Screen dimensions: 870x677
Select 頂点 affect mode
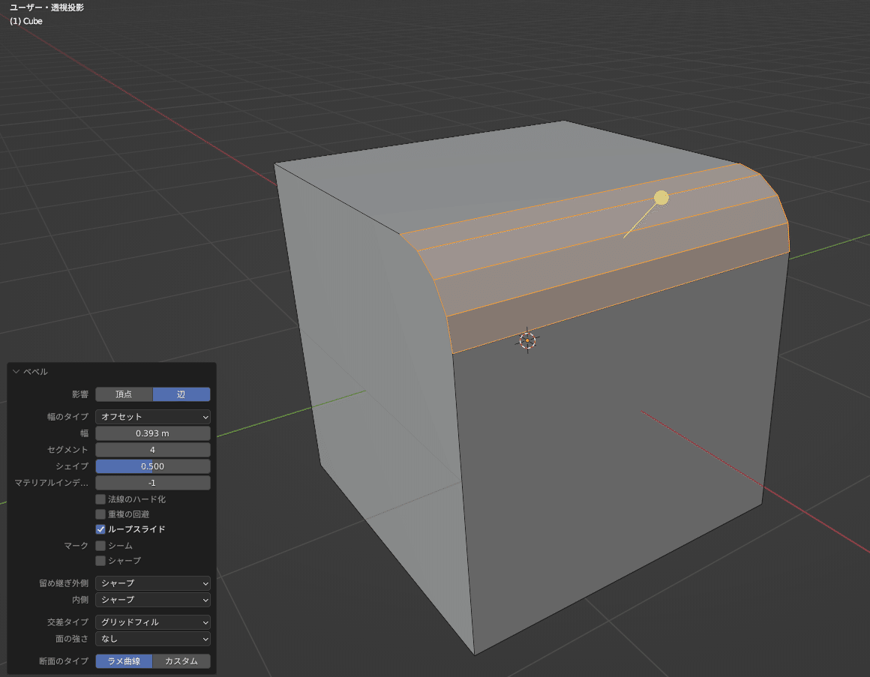coord(124,394)
